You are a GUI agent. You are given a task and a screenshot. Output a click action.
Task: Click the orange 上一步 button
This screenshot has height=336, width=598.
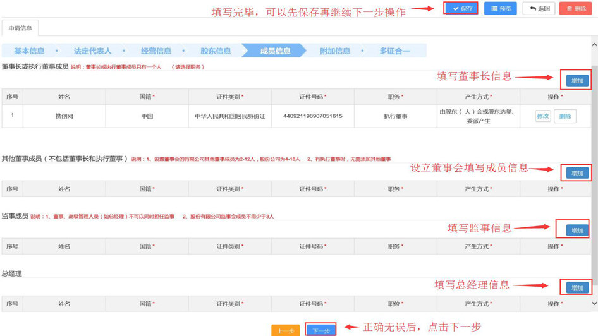tap(285, 330)
